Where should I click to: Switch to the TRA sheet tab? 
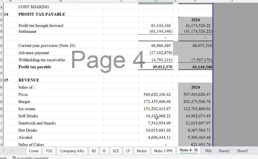[208, 151]
